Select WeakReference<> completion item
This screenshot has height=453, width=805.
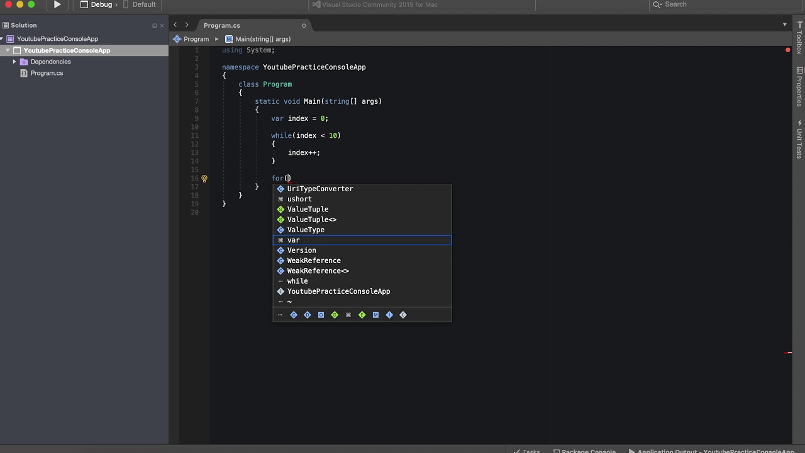pos(362,271)
